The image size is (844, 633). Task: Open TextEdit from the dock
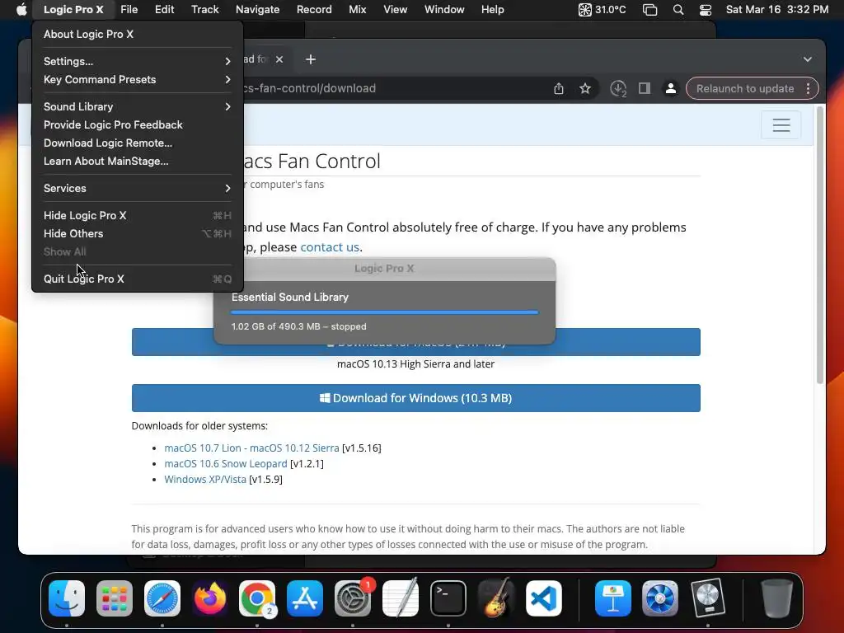401,598
